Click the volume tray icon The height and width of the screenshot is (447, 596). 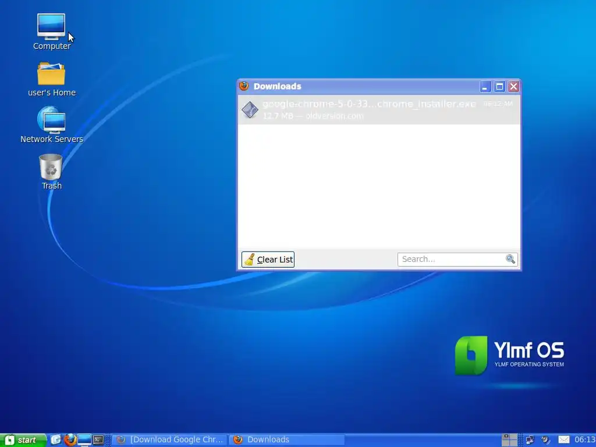[546, 440]
